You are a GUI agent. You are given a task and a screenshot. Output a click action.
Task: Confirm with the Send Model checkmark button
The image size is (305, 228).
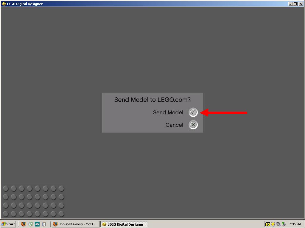193,112
